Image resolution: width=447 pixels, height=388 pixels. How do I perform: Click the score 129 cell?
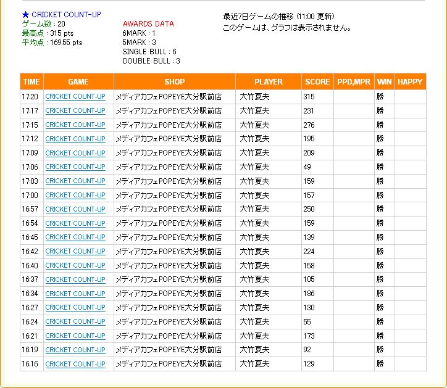pyautogui.click(x=317, y=364)
